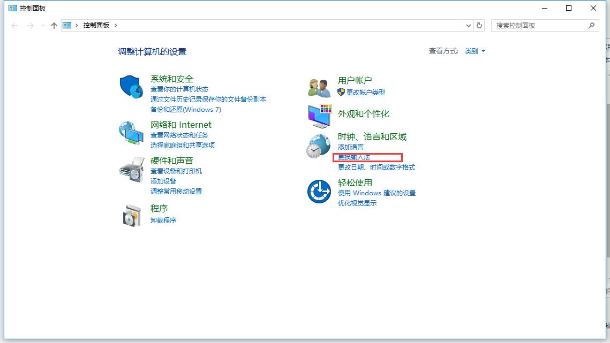Open the 程序 heading link
The height and width of the screenshot is (343, 610).
pyautogui.click(x=159, y=209)
